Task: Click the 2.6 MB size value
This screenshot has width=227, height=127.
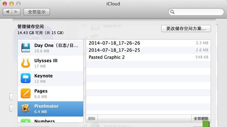Action: 202,50
